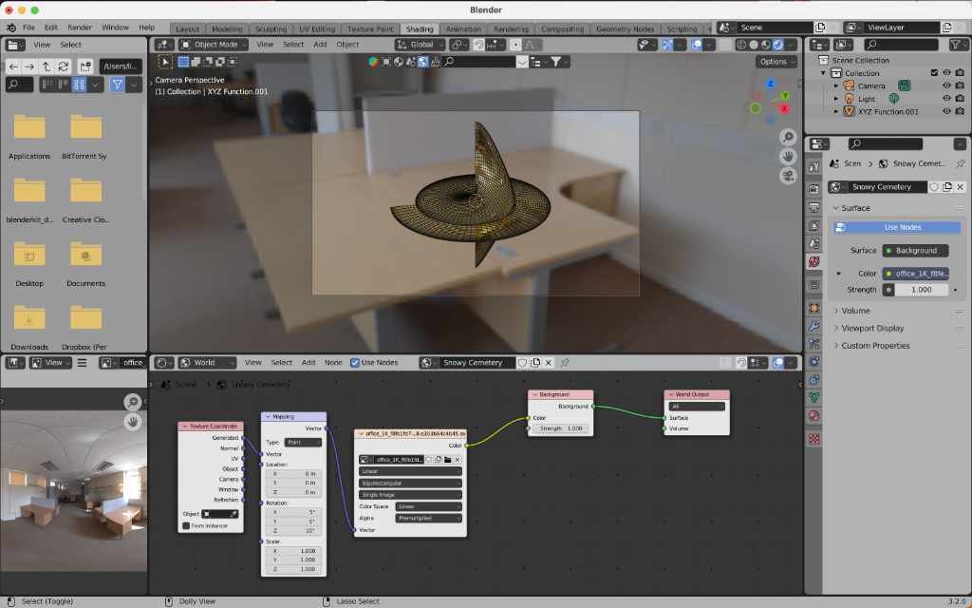Click the parent directory up arrow
The image size is (972, 608).
click(47, 66)
